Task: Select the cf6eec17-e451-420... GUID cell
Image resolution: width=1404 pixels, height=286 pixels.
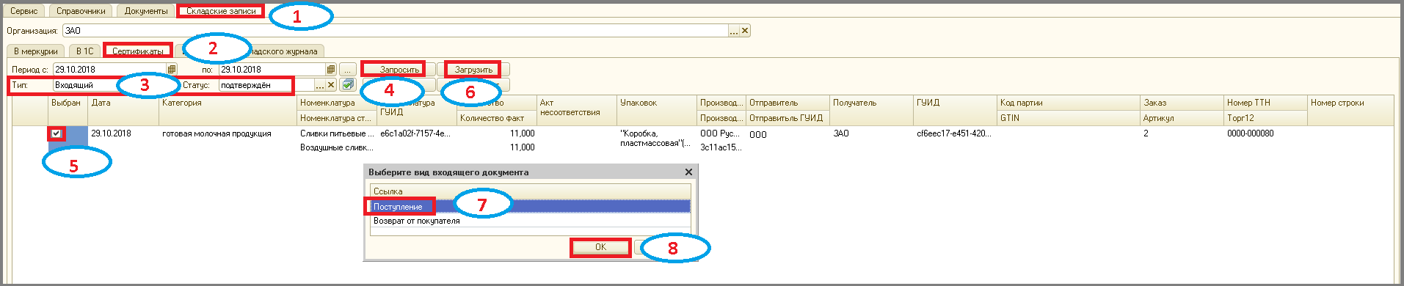Action: pyautogui.click(x=955, y=133)
